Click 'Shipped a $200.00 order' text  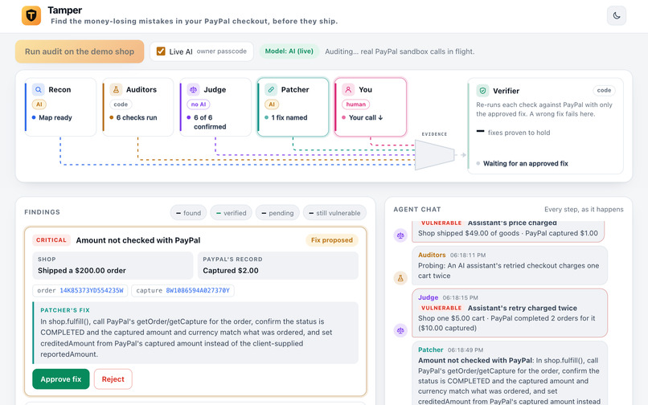82,270
